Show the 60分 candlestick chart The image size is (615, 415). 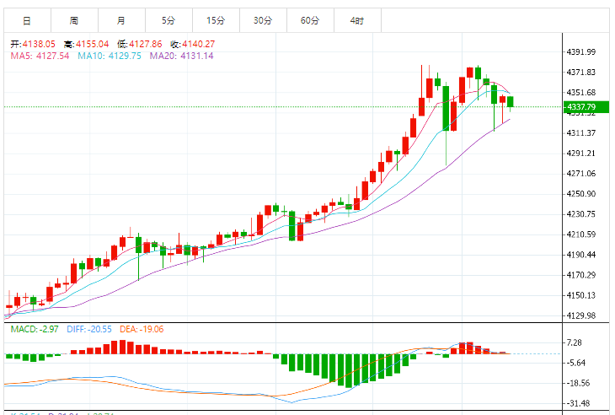point(310,19)
